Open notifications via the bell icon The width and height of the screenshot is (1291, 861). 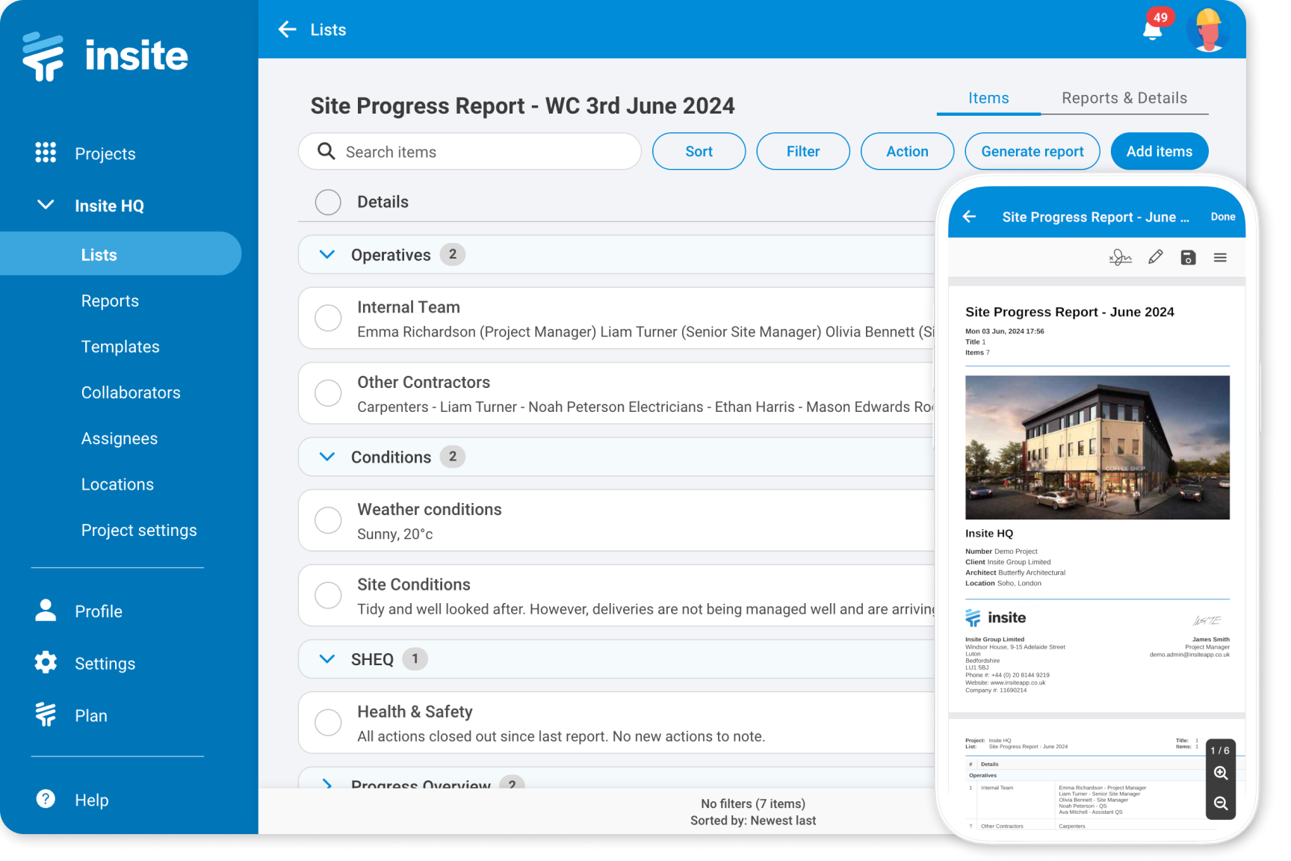tap(1151, 29)
